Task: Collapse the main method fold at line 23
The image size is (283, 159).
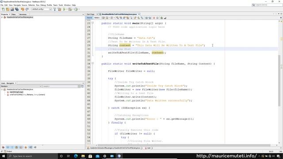Action: click(x=92, y=23)
